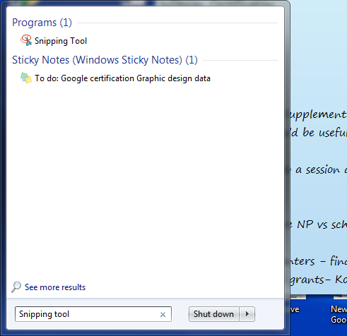
Task: Click the sticky note icon beside To do
Action: [26, 78]
